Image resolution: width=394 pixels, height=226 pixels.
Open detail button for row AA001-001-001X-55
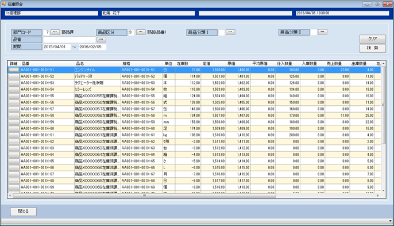tap(14, 96)
